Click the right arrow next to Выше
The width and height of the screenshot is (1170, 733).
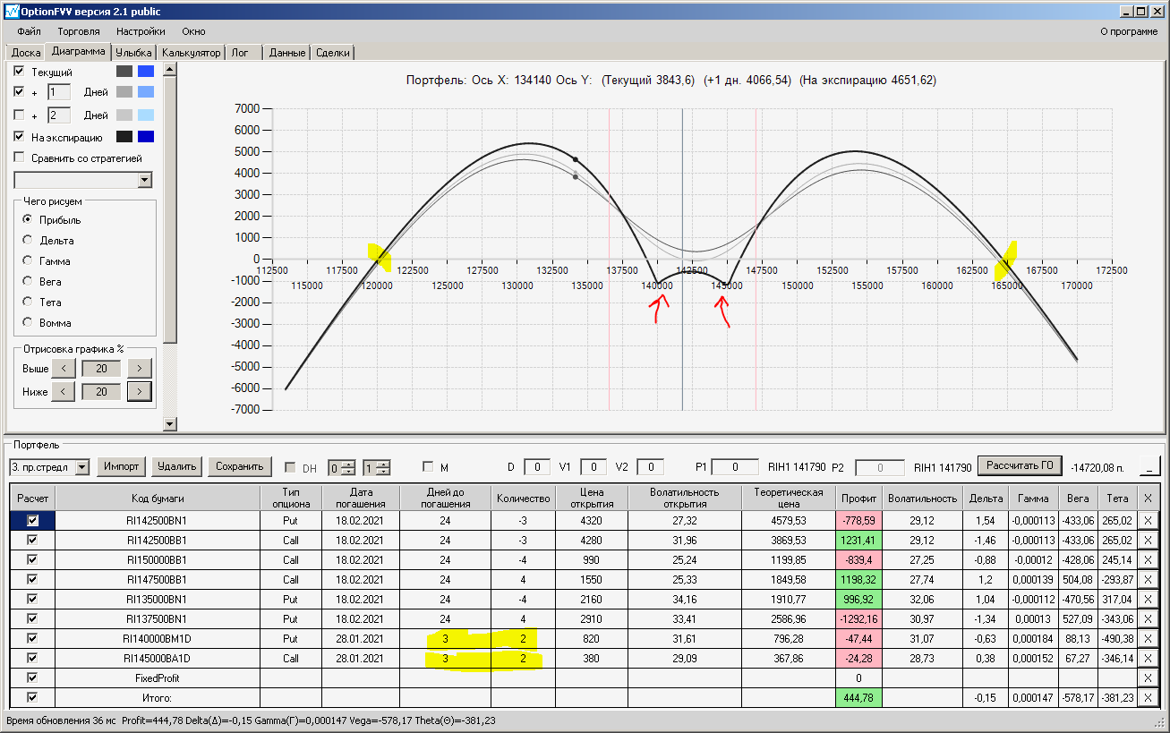[140, 368]
